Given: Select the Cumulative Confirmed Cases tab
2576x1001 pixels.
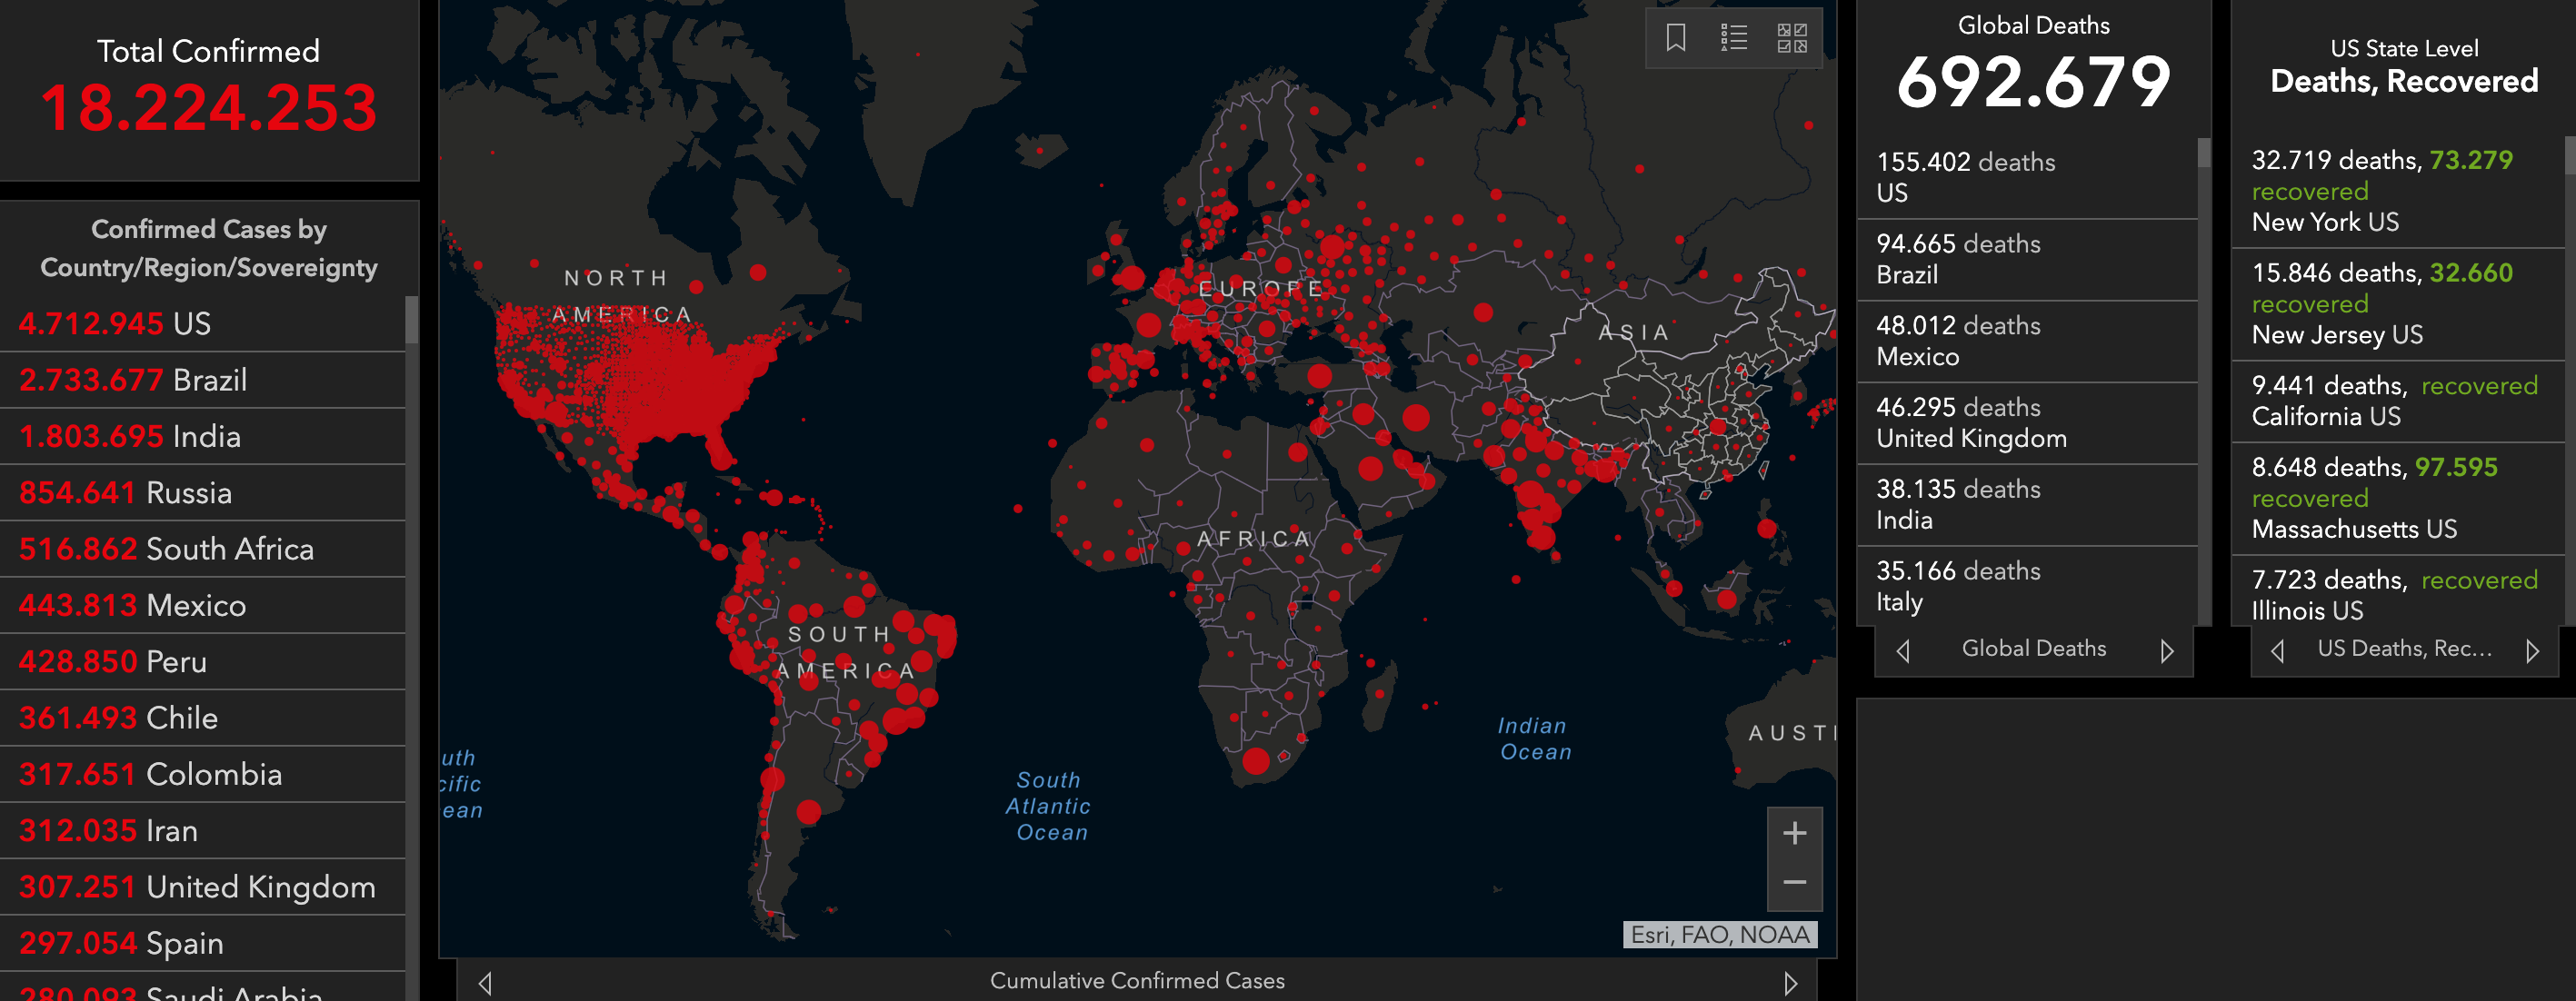Looking at the screenshot, I should pyautogui.click(x=1137, y=981).
